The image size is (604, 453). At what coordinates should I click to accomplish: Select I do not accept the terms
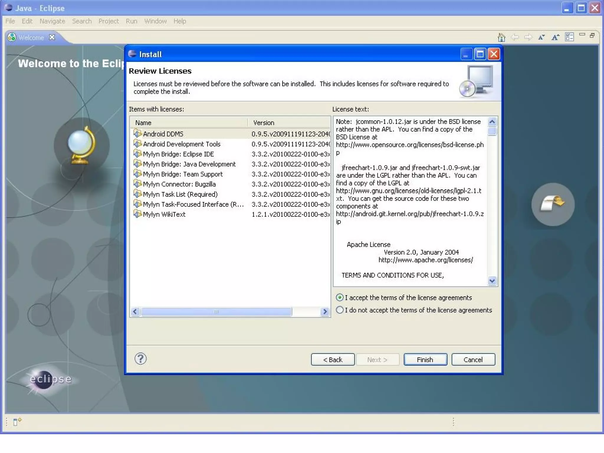point(340,310)
